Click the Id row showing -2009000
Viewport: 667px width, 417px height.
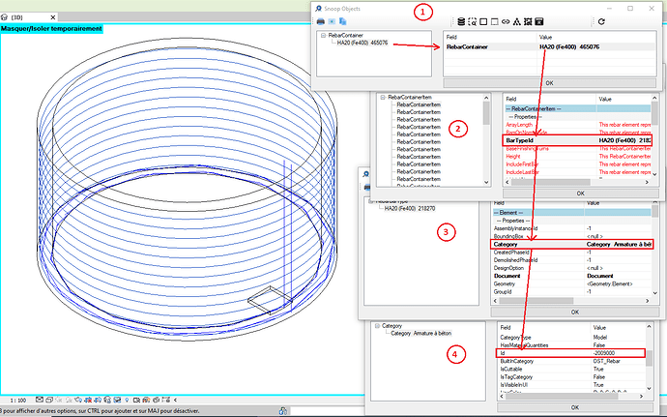tap(571, 353)
